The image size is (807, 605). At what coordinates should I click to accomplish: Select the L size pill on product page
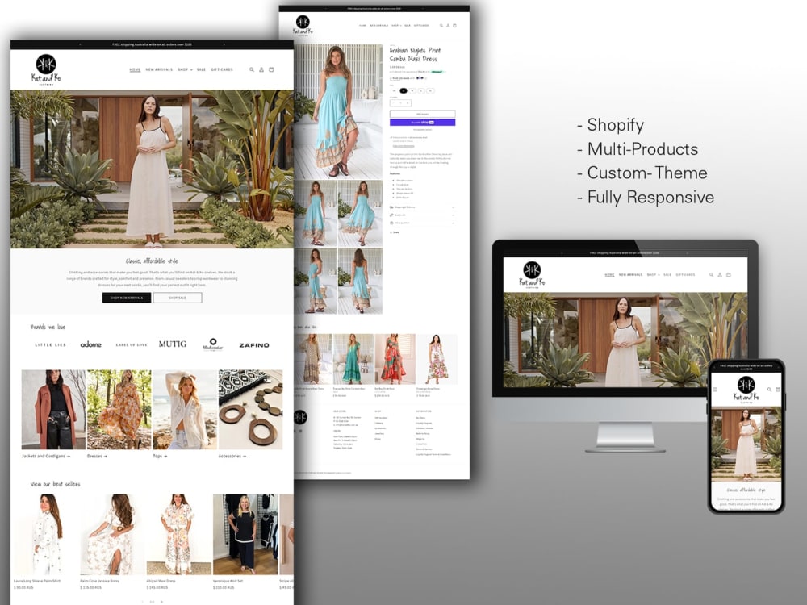point(421,90)
